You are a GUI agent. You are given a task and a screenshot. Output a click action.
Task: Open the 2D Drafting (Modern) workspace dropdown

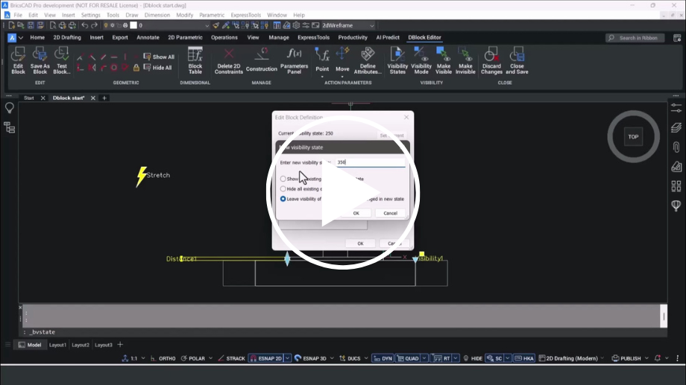point(602,358)
